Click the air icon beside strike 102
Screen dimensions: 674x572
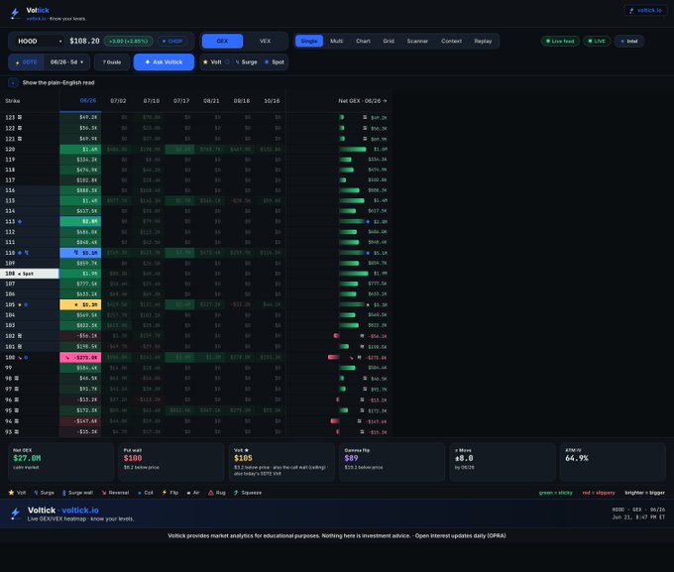pyautogui.click(x=20, y=336)
